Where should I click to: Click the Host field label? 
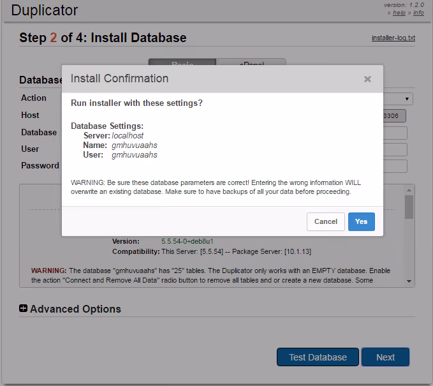pos(30,115)
